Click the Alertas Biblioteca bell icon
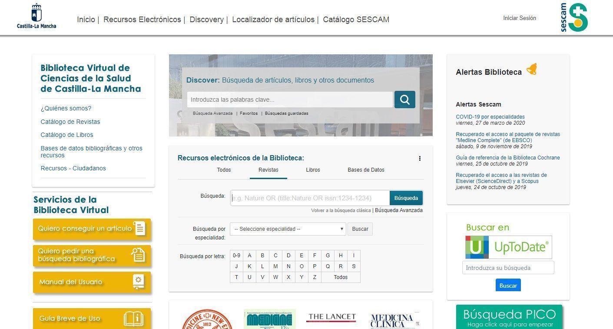This screenshot has height=329, width=613. click(532, 70)
